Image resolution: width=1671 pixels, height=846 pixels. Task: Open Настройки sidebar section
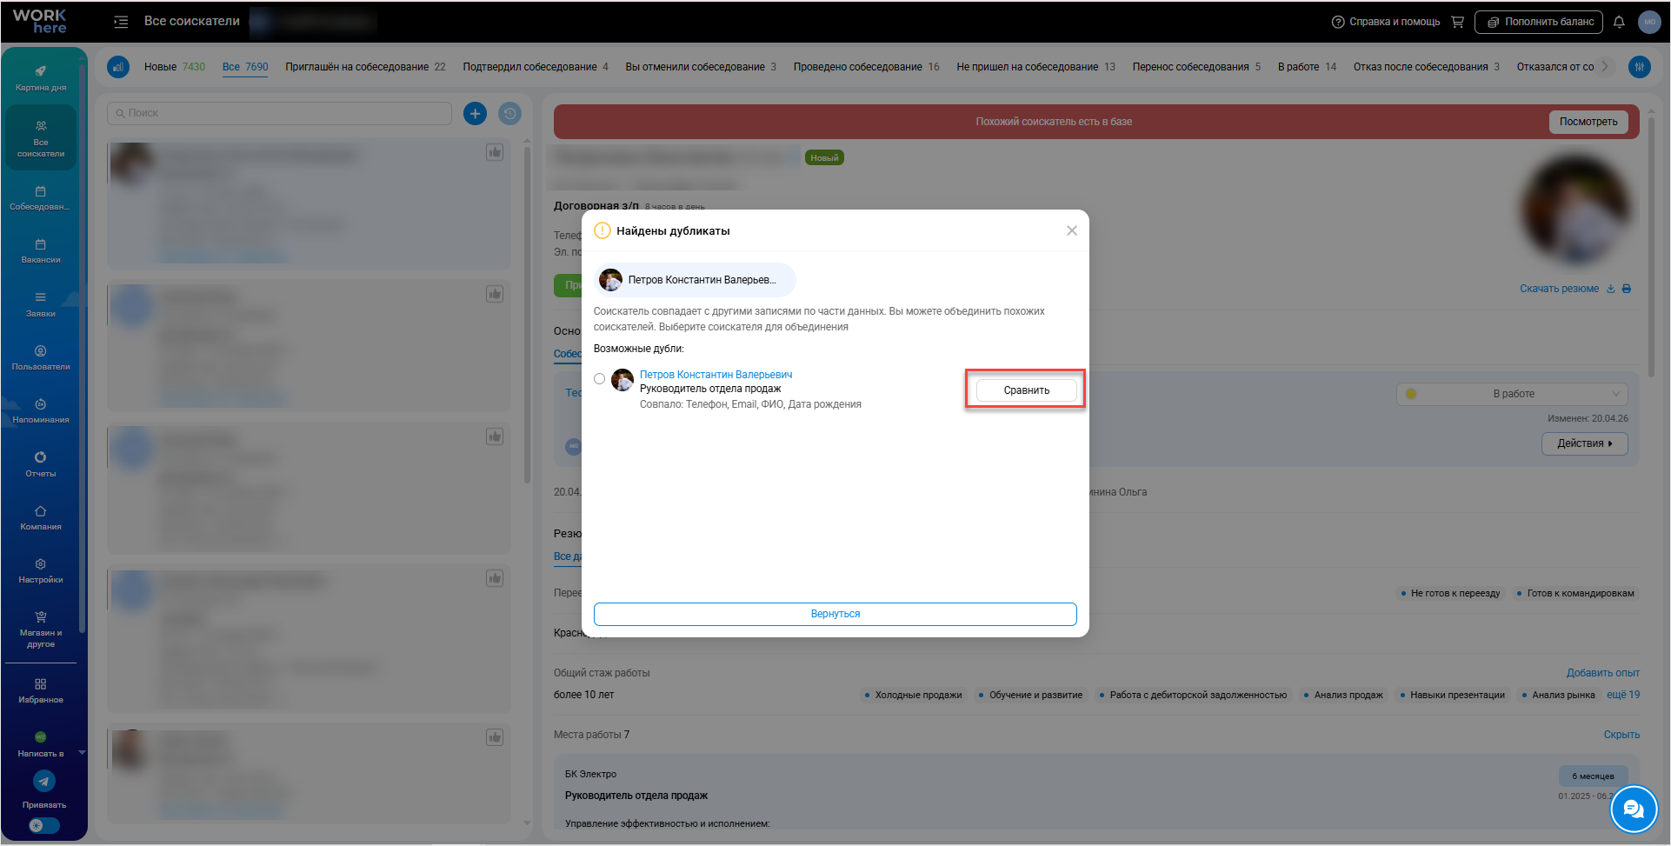[41, 570]
